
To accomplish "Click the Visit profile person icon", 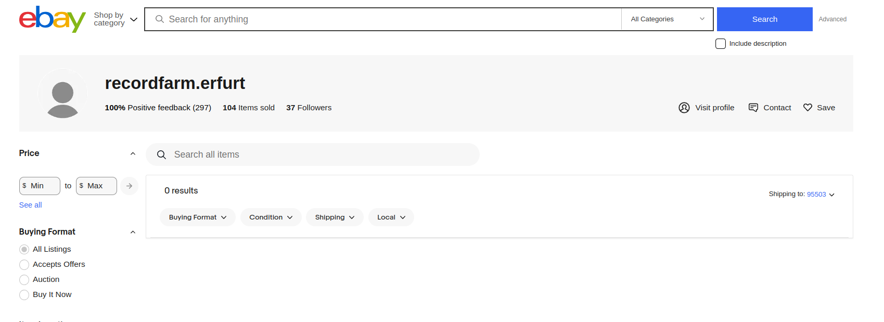I will [684, 108].
